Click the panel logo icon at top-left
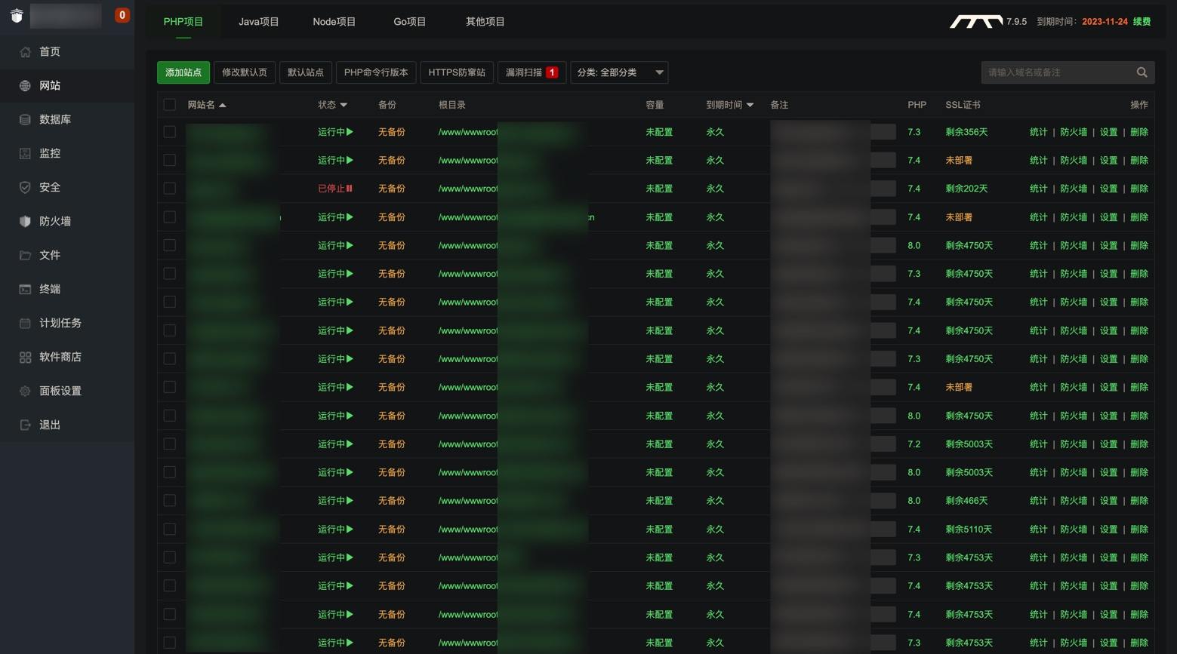 [x=17, y=16]
